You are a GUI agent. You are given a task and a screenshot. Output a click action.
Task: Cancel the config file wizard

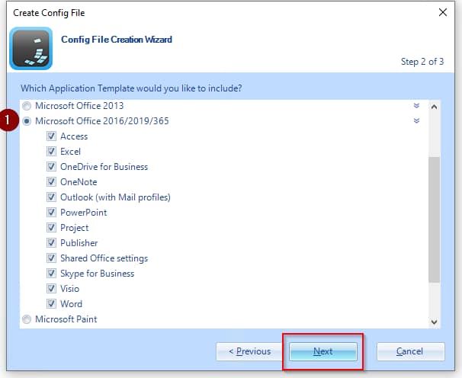click(410, 351)
